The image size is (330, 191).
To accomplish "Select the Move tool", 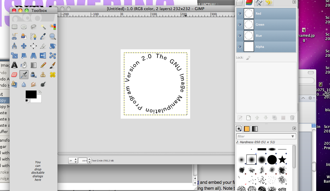I will tap(24, 46).
